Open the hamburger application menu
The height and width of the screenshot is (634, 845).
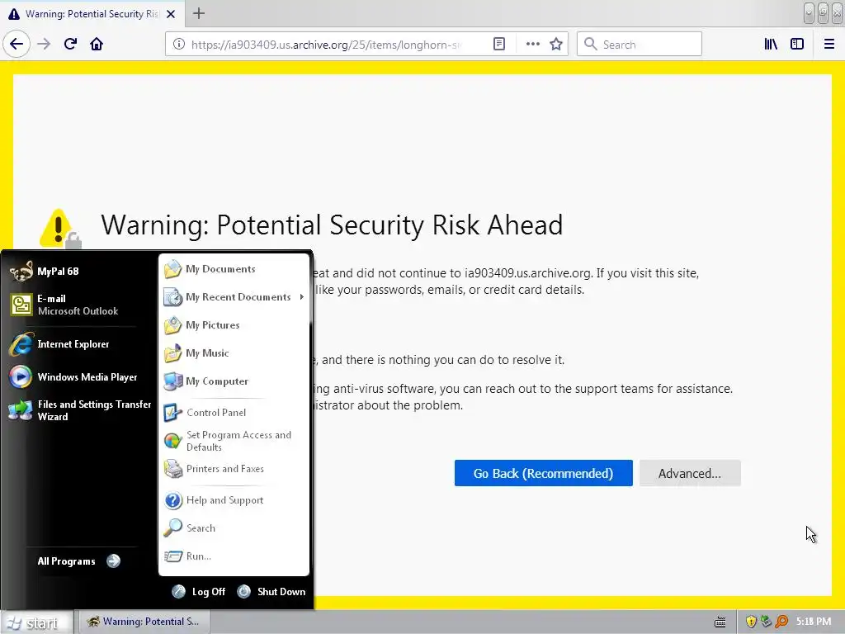[829, 45]
